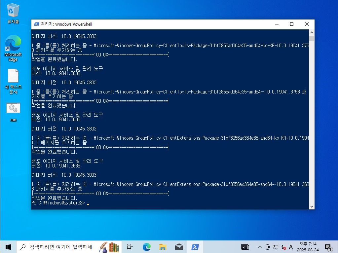Click the muted volume tray icon
Viewport: 338px width, 253px height.
[283, 247]
